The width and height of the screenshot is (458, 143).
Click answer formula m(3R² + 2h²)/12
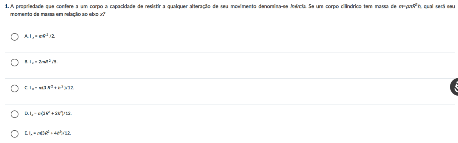(54, 114)
